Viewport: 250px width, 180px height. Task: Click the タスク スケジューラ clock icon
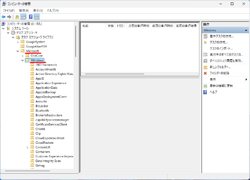(13, 33)
